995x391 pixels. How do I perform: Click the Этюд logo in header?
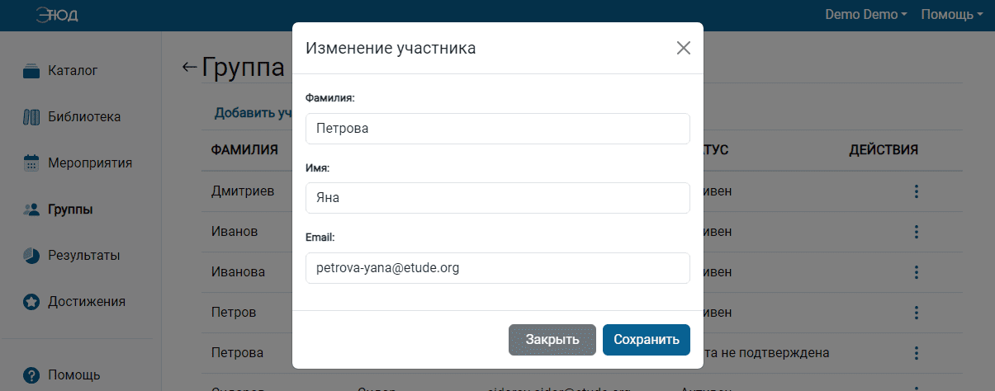tap(57, 15)
